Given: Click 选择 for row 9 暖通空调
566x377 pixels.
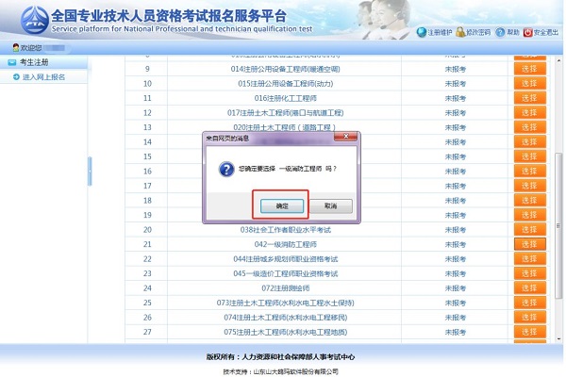Looking at the screenshot, I should 529,69.
